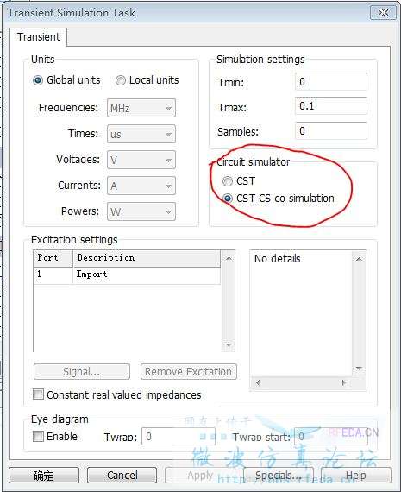The image size is (401, 492).
Task: Click details pane horizontal scroll right arrow
Action: (x=343, y=382)
